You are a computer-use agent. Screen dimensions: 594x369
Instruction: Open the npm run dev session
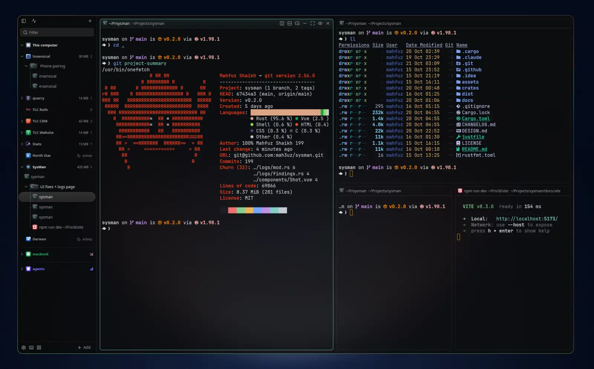[61, 227]
